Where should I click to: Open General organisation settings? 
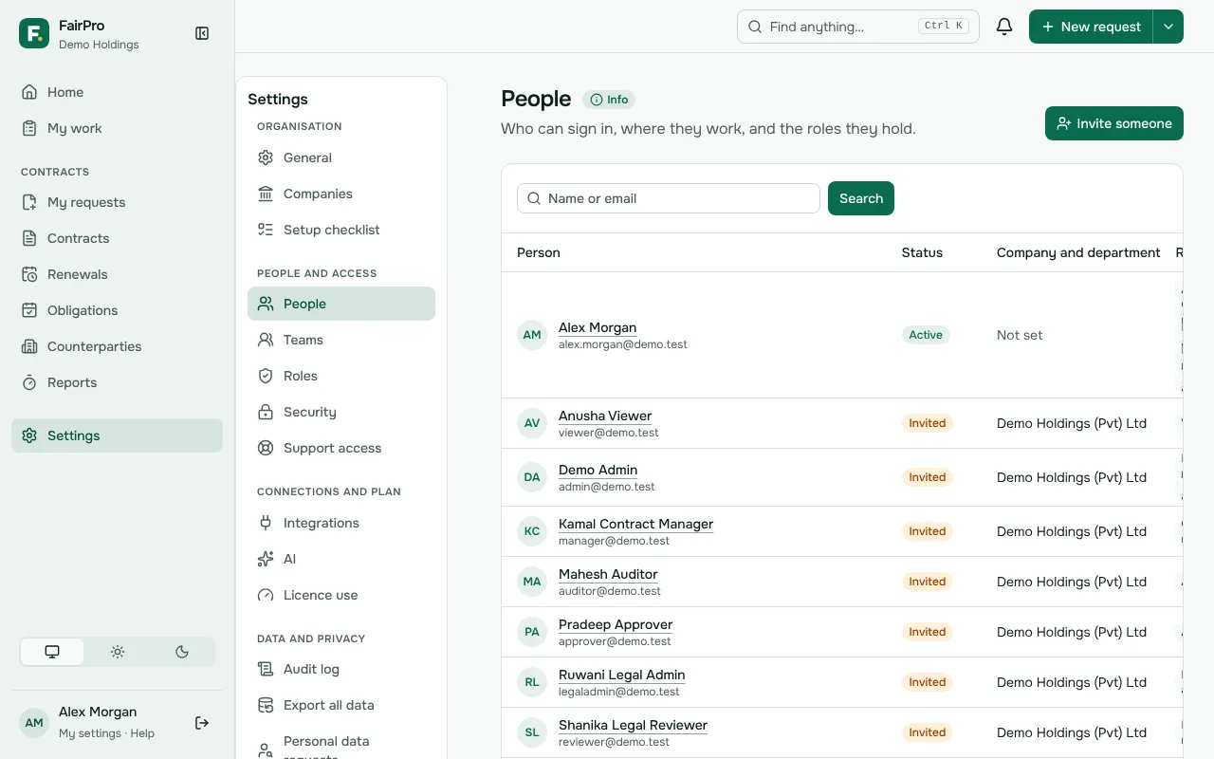341,157
